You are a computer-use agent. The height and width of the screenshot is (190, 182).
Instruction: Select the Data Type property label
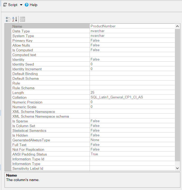coord(21,31)
